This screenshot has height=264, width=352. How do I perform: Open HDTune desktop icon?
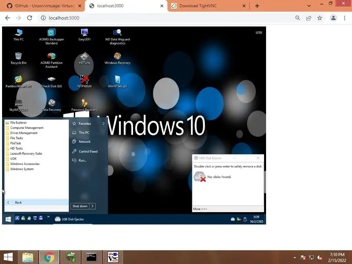point(85,58)
